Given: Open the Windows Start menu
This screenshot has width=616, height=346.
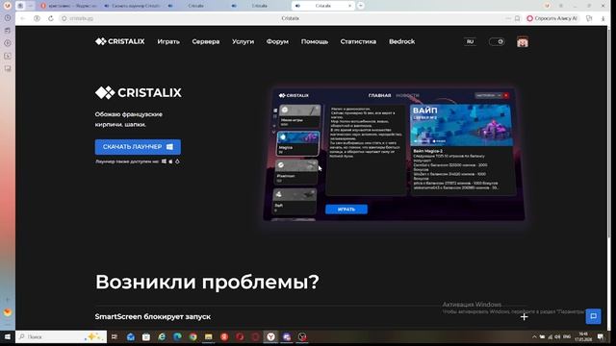Looking at the screenshot, I should (x=8, y=336).
